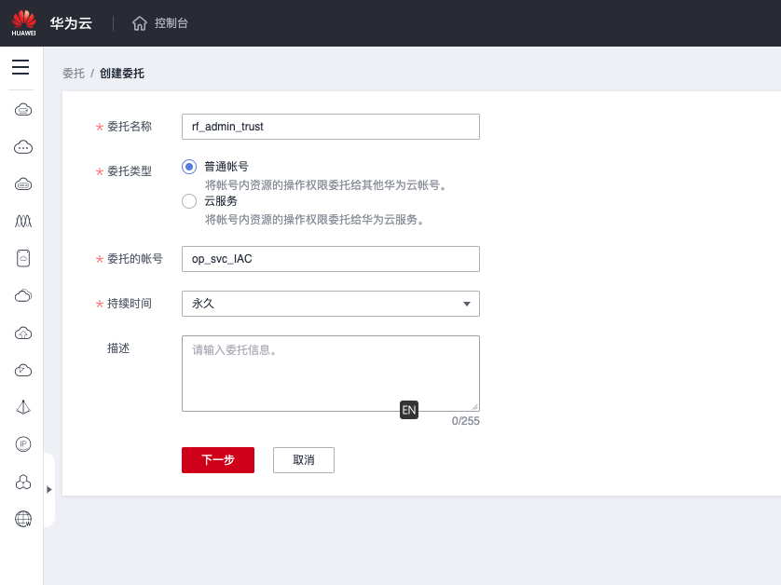Select the 云服务 delegation type option
The height and width of the screenshot is (585, 781).
(x=188, y=200)
